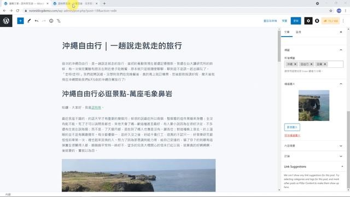The image size is (350, 197).
Task: Toggle the settings gear sidebar button
Action: click(x=308, y=21)
